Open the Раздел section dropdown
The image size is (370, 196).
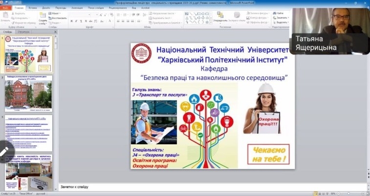pos(55,22)
